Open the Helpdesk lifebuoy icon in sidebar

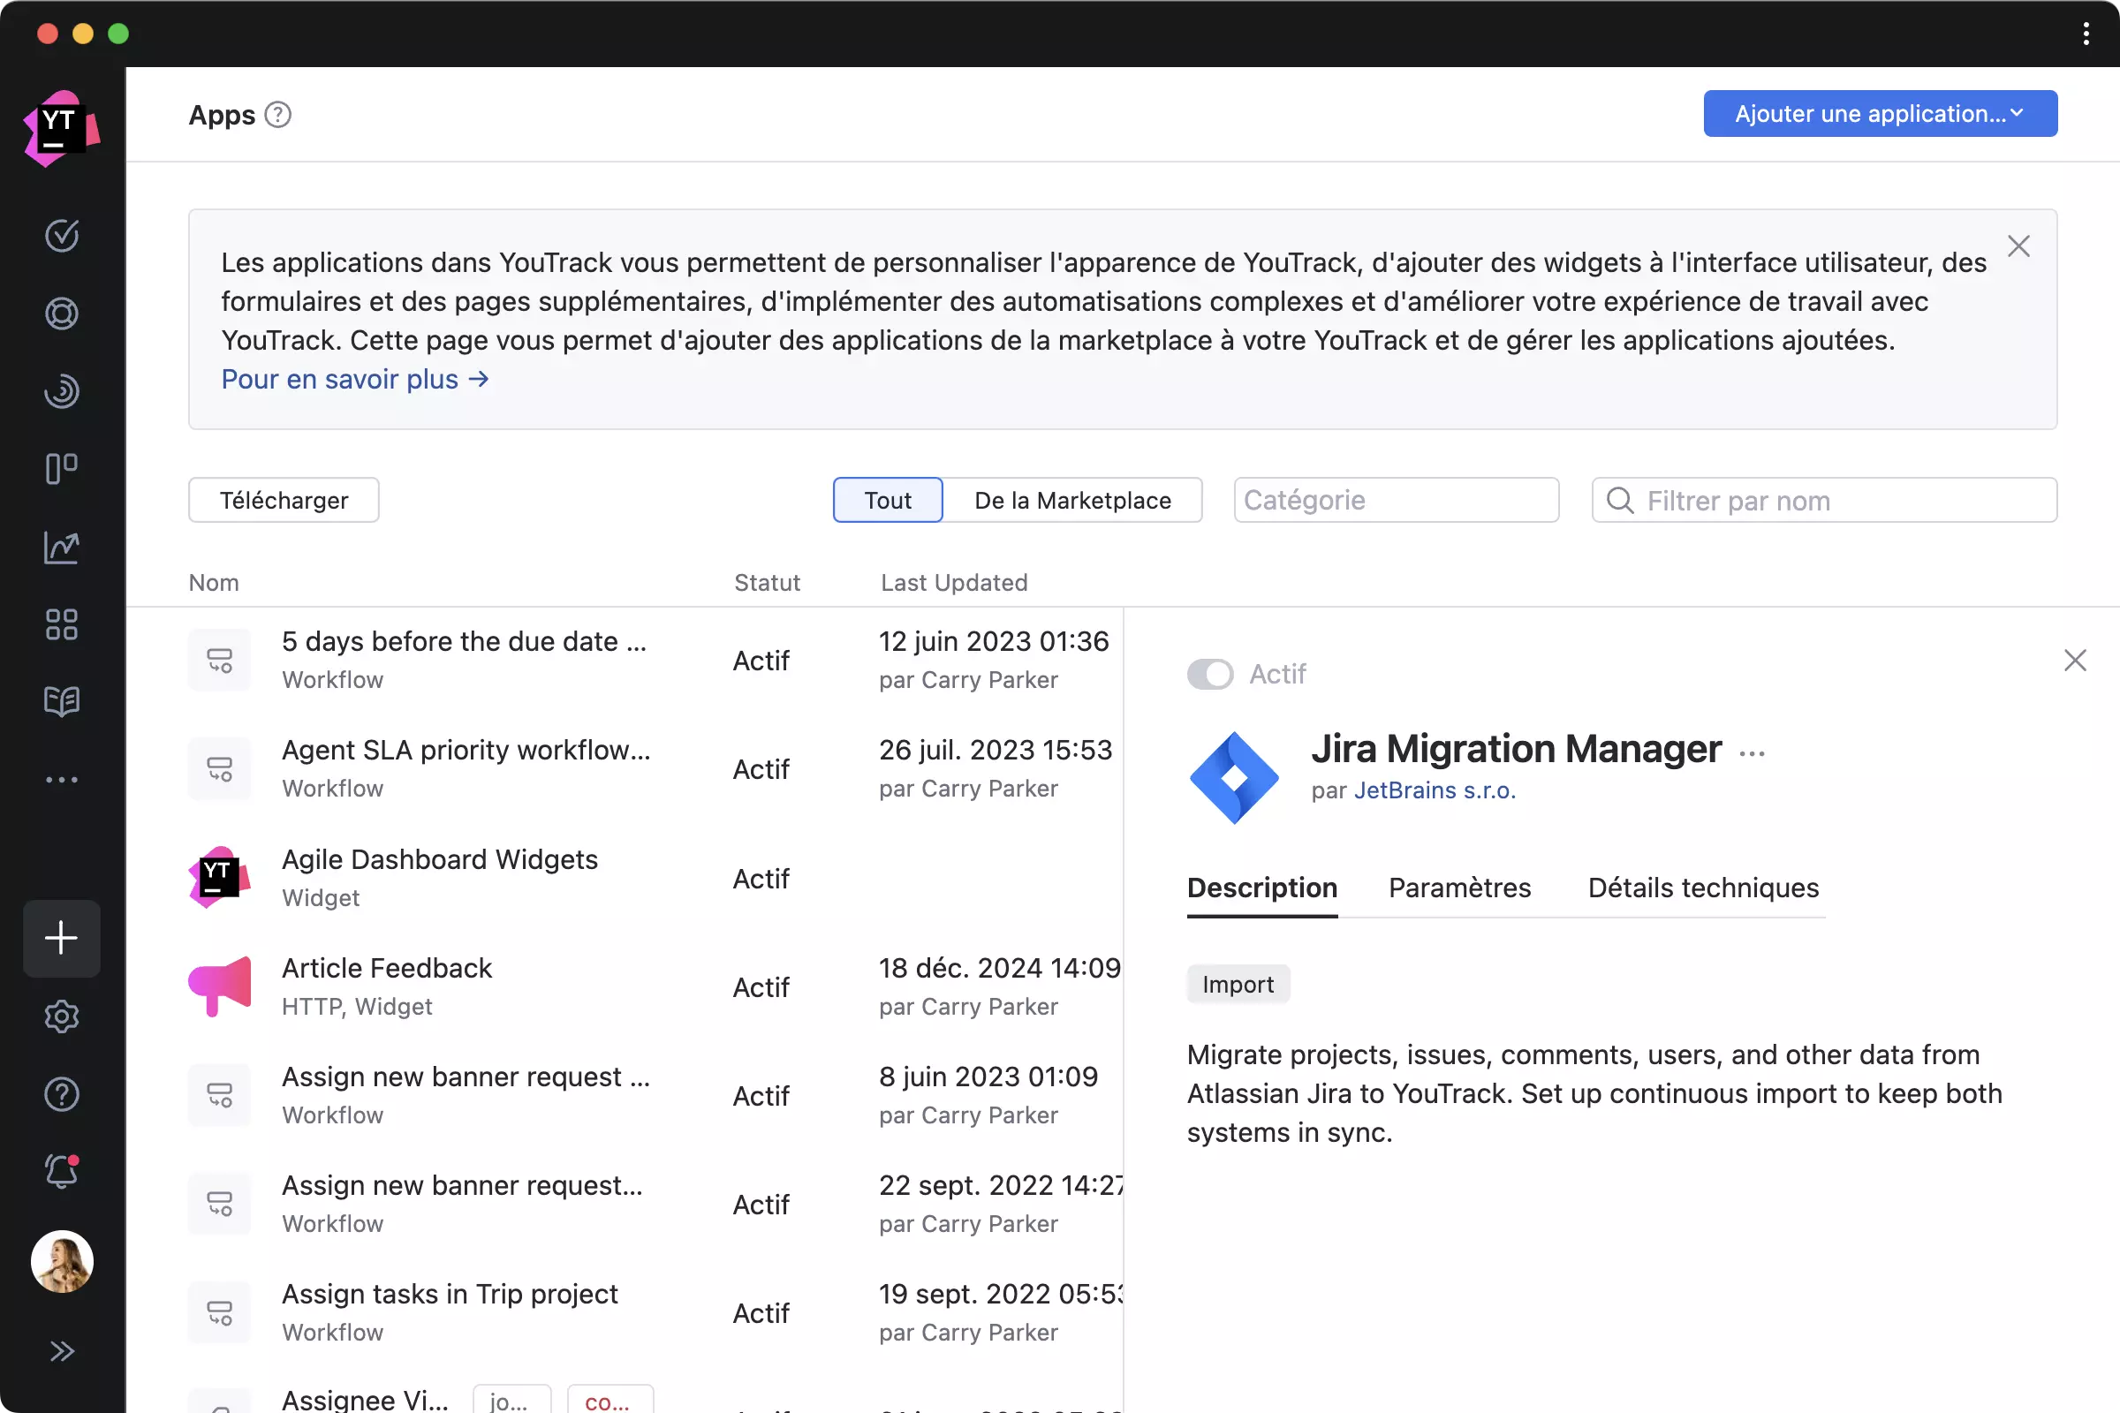click(61, 314)
